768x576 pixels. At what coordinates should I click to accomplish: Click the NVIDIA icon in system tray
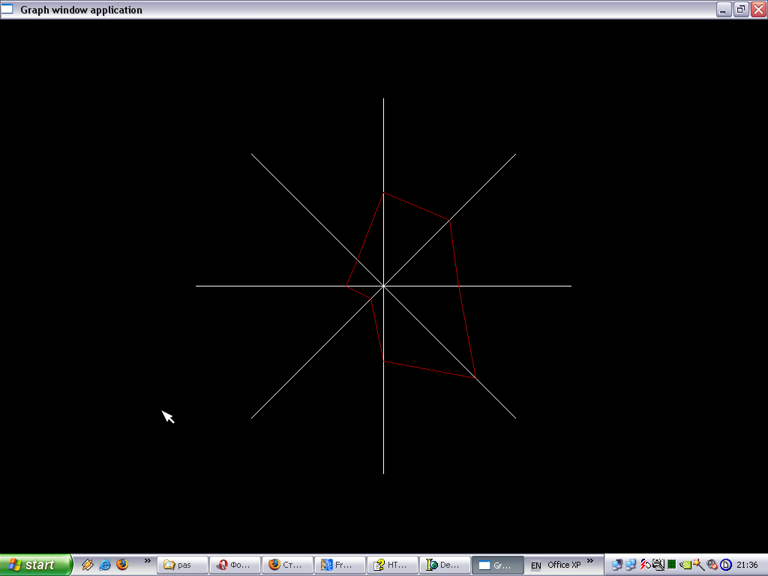685,565
